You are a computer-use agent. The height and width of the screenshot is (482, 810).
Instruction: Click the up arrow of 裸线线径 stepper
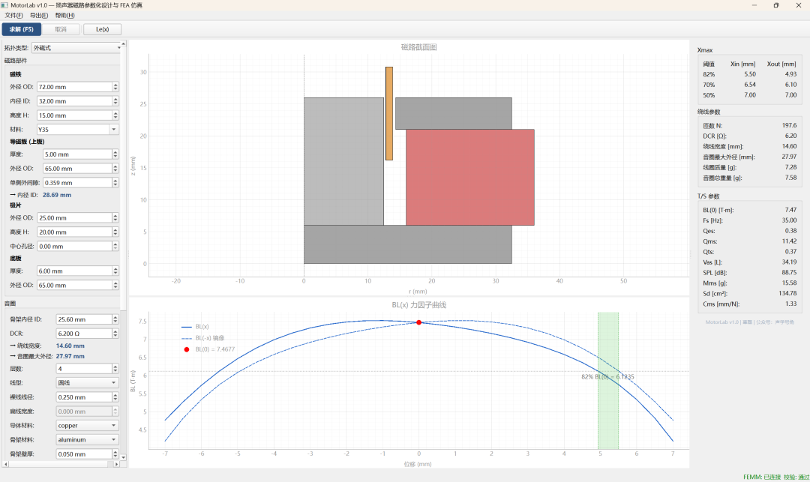(115, 394)
